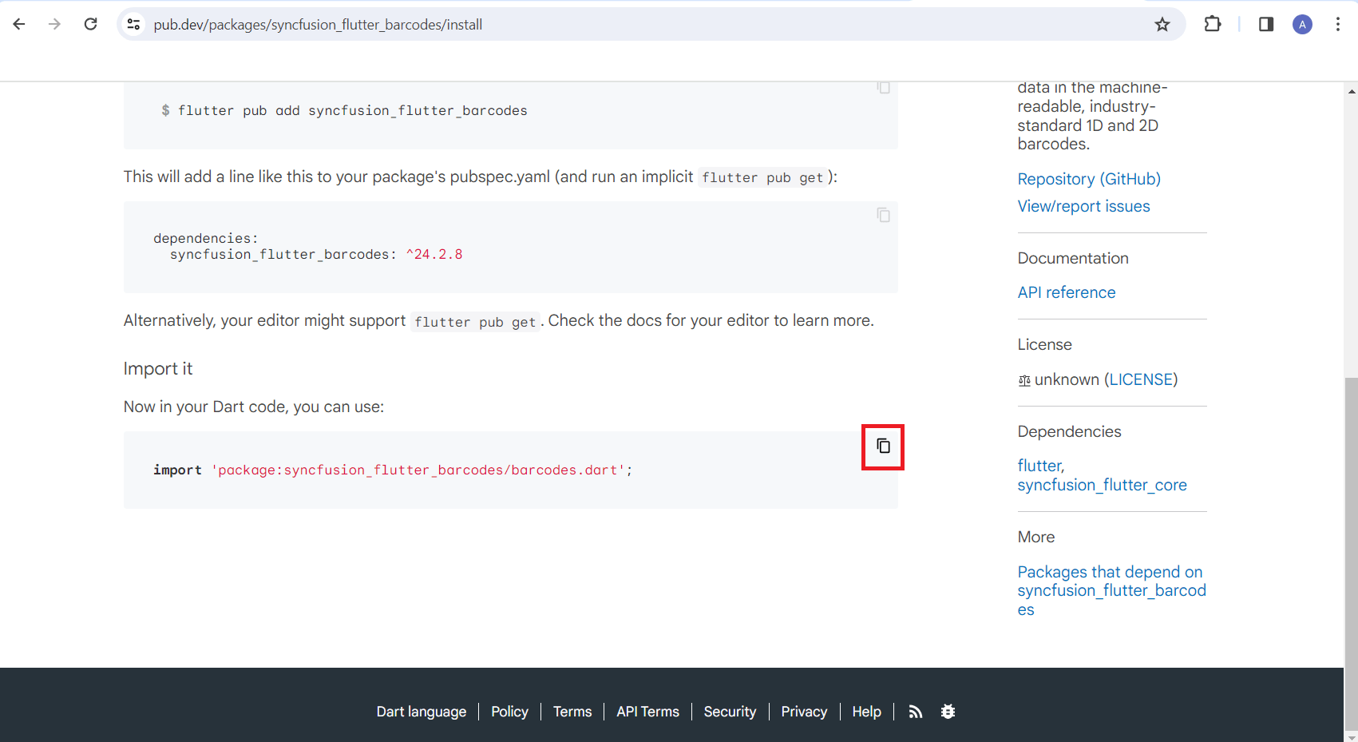Open the LICENSE link

coord(1141,380)
